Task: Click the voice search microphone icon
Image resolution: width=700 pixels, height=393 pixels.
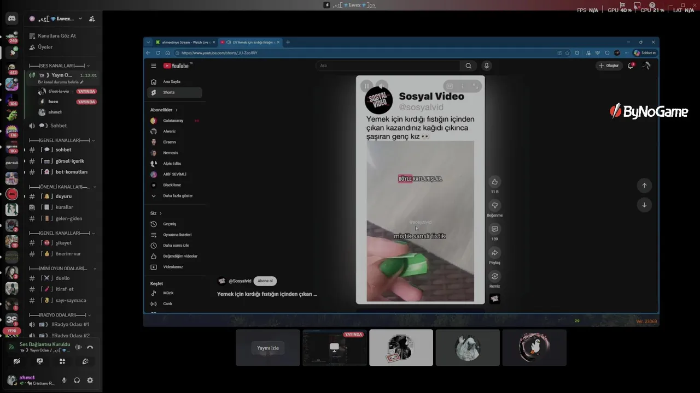Action: click(x=487, y=65)
